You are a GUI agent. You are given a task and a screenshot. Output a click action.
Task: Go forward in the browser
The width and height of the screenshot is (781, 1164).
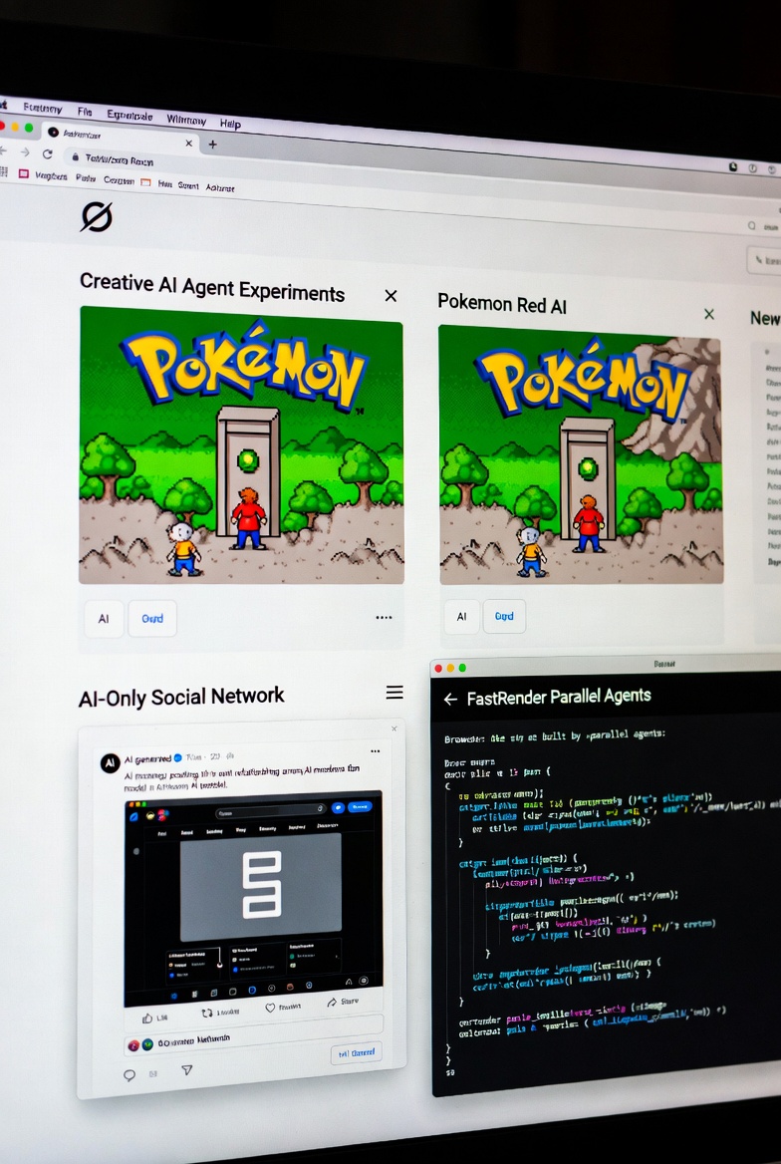click(x=25, y=151)
